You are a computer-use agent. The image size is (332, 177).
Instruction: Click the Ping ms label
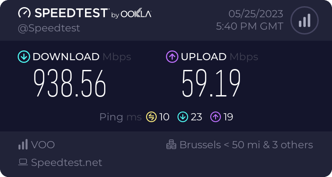120,117
